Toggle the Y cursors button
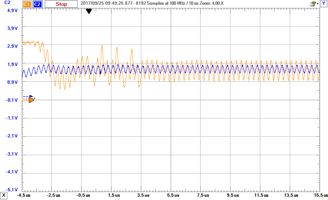 click(x=324, y=4)
